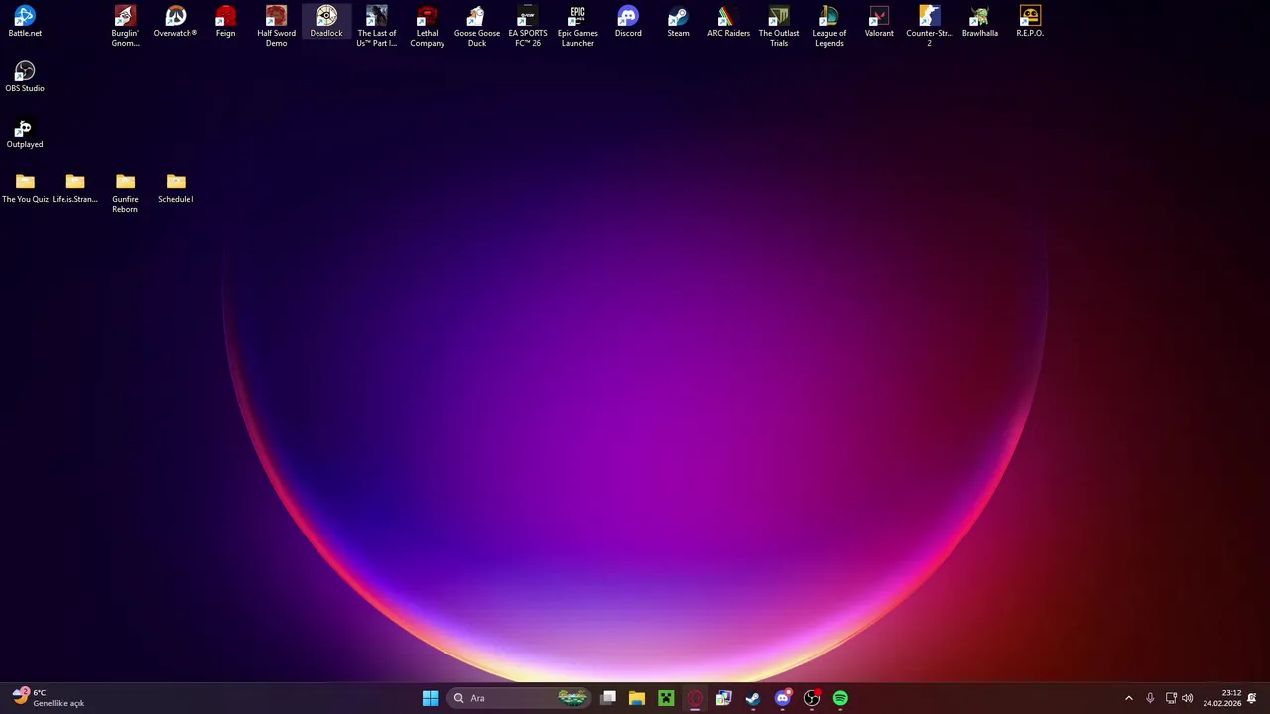Select the Deadlock desktop shortcut
This screenshot has height=714, width=1270.
326,22
